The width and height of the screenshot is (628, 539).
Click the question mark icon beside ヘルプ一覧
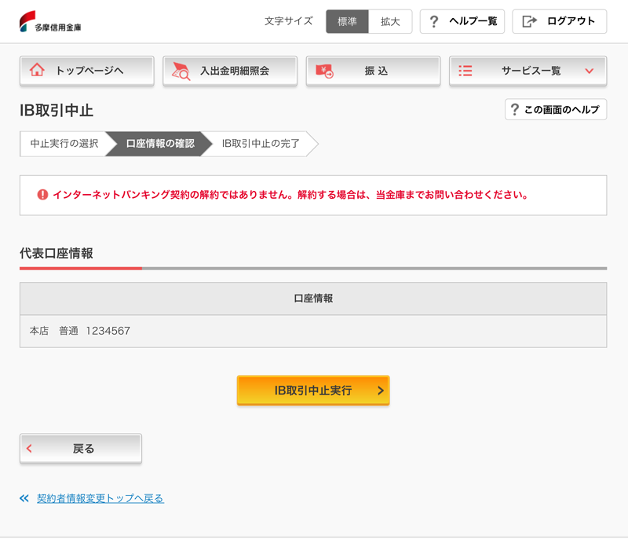[x=433, y=21]
